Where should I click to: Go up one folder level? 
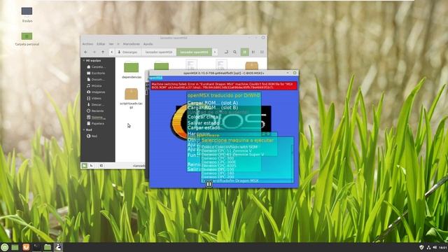103,52
